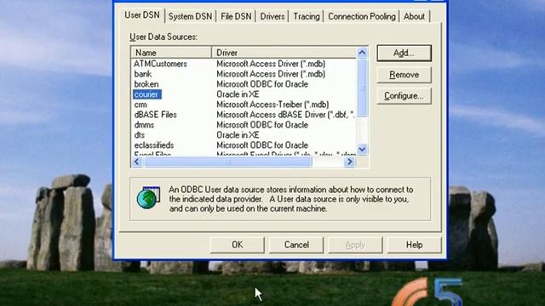The height and width of the screenshot is (306, 545).
Task: Confirm with the OK button
Action: point(237,245)
